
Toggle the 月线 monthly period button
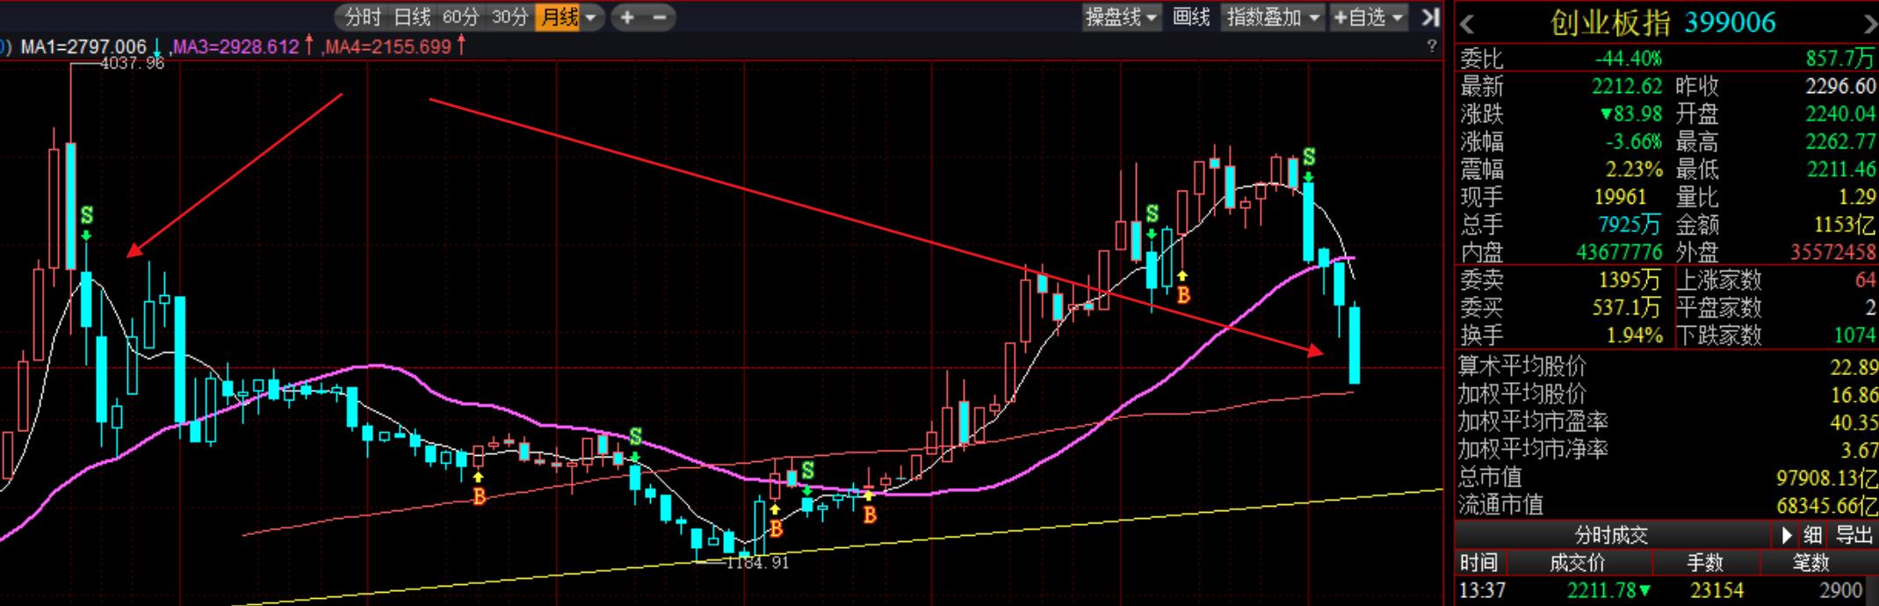click(559, 17)
